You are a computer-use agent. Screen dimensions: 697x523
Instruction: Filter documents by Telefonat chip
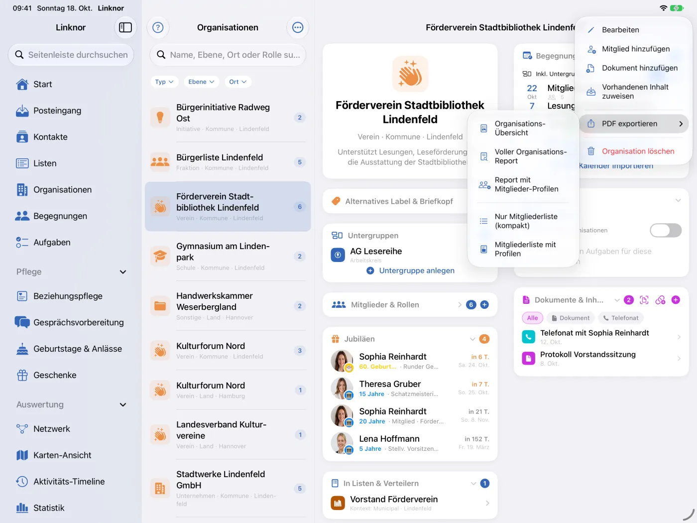[620, 318]
